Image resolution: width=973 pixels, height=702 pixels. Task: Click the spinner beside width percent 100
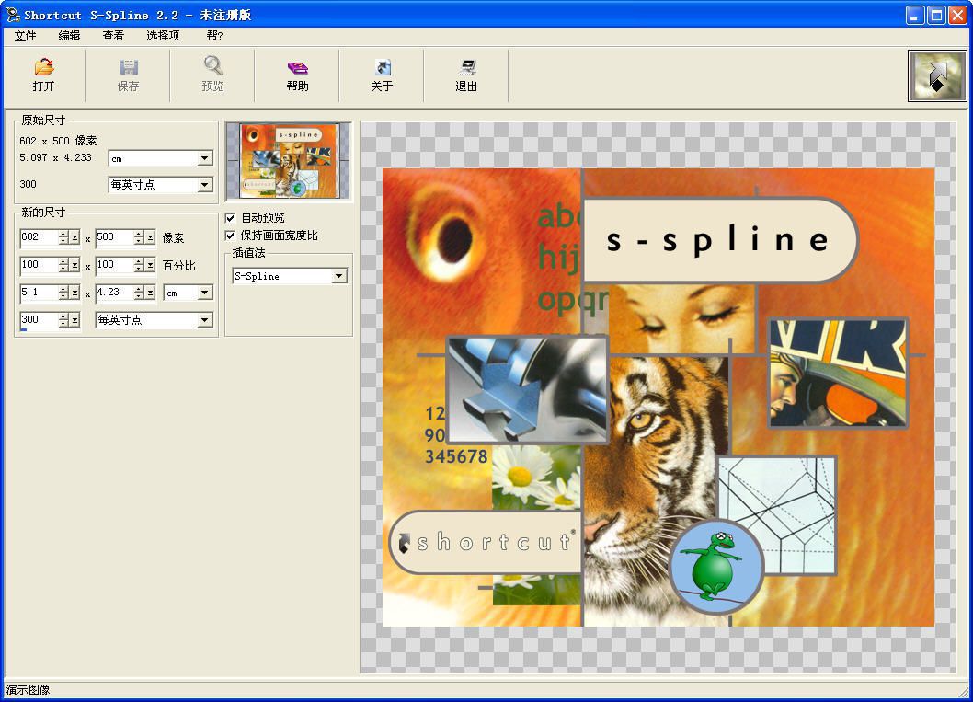tap(63, 265)
